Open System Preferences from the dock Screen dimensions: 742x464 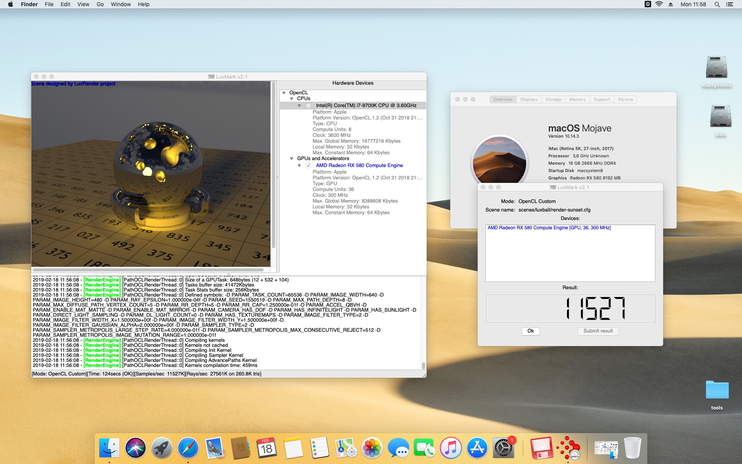tap(503, 448)
